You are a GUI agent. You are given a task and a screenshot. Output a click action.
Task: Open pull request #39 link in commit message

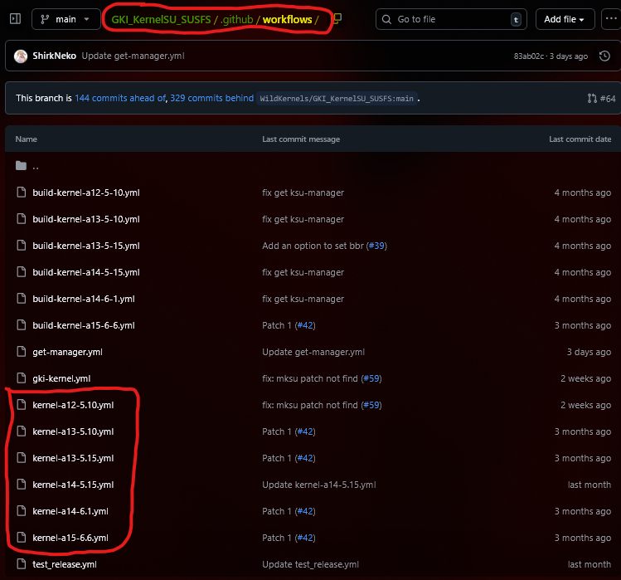point(377,246)
